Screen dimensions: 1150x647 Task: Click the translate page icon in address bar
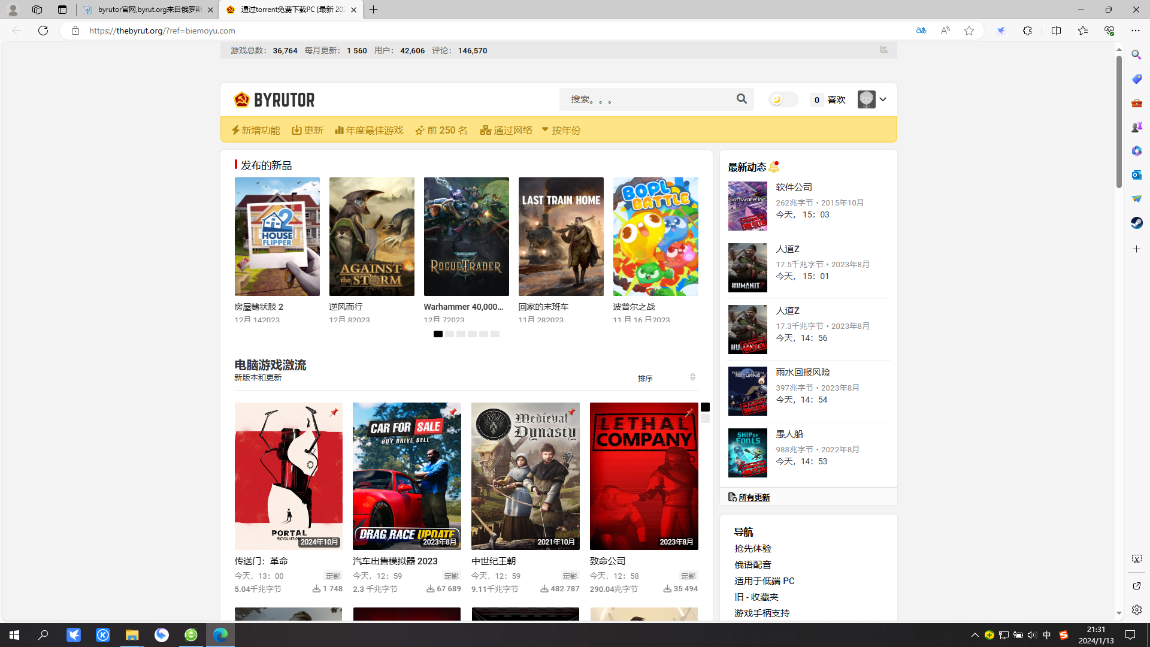click(x=921, y=31)
